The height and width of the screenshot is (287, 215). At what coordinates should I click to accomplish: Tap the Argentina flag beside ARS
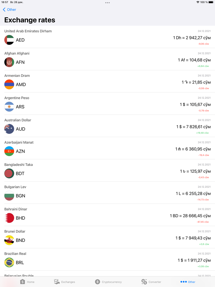tap(9, 107)
